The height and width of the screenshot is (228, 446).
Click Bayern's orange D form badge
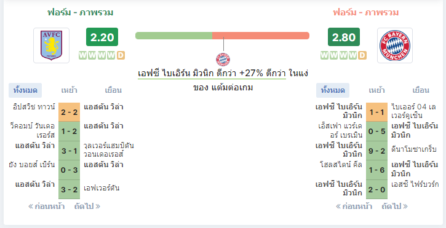tap(362, 55)
